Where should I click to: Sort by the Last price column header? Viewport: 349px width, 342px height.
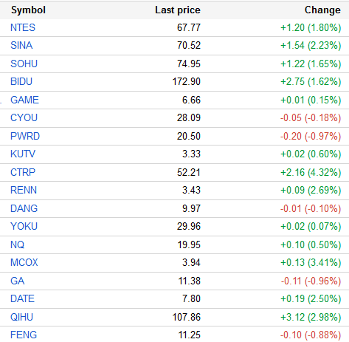178,10
